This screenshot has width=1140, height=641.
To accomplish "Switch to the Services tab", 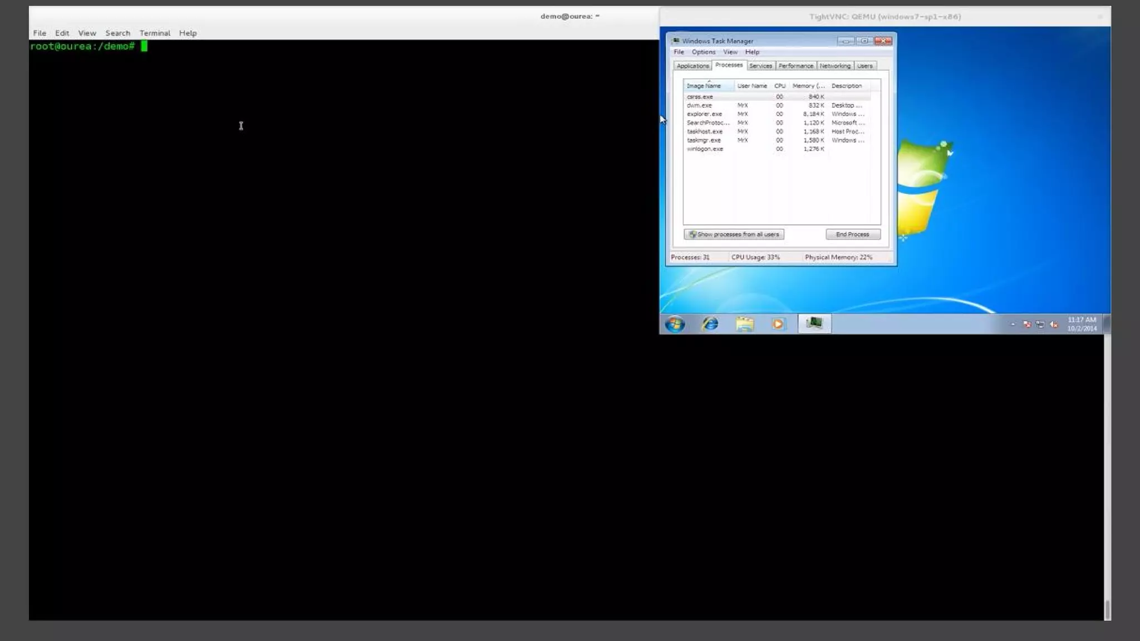I will (x=760, y=66).
